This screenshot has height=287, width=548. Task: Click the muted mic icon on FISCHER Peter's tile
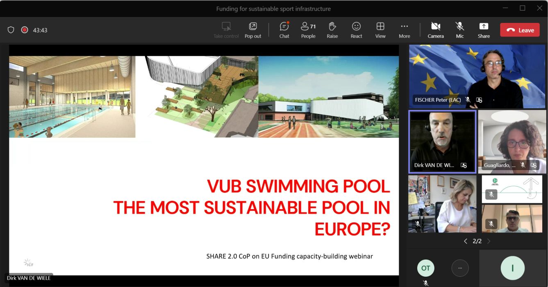click(468, 100)
